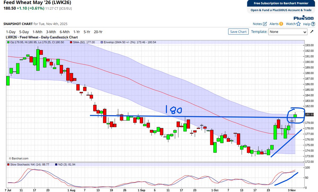
Task: Switch to the 1-Mth range
Action: (x=37, y=32)
